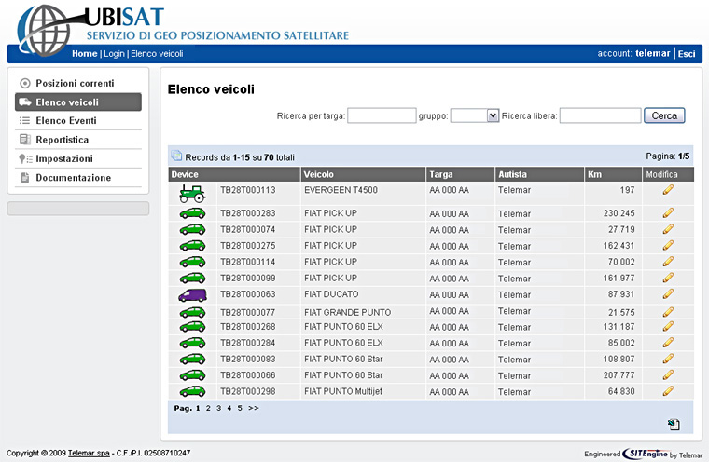Click Elenco veicoli link in the top bar
The image size is (709, 462).
(157, 54)
